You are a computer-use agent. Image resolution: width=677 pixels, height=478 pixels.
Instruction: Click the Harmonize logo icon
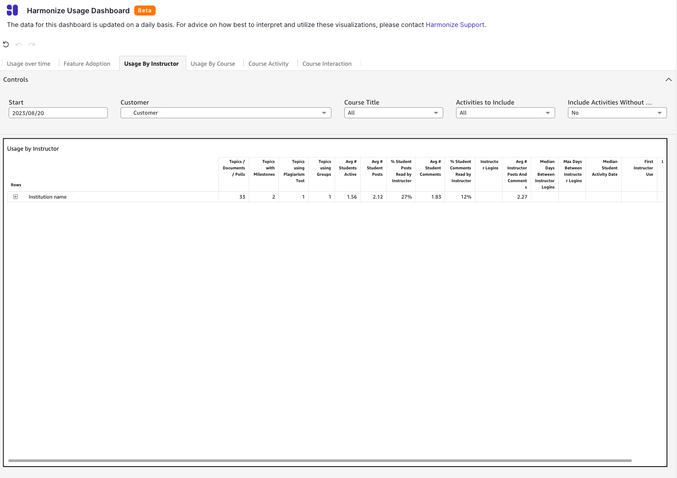pos(12,10)
